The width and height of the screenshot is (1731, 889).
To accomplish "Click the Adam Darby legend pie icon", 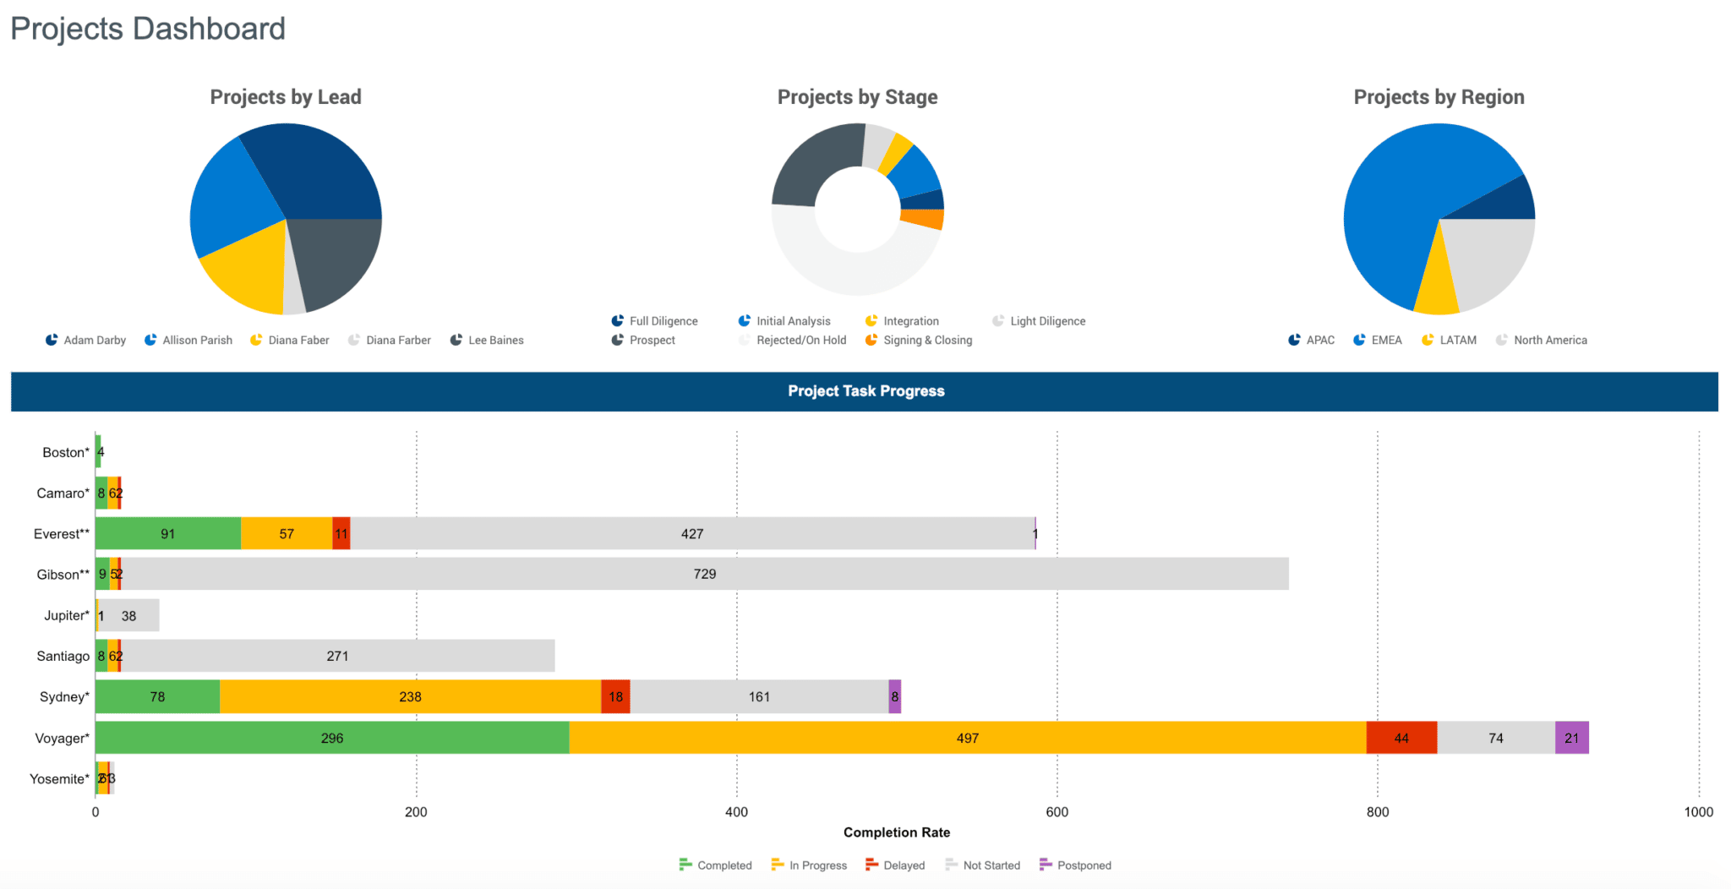I will point(52,340).
